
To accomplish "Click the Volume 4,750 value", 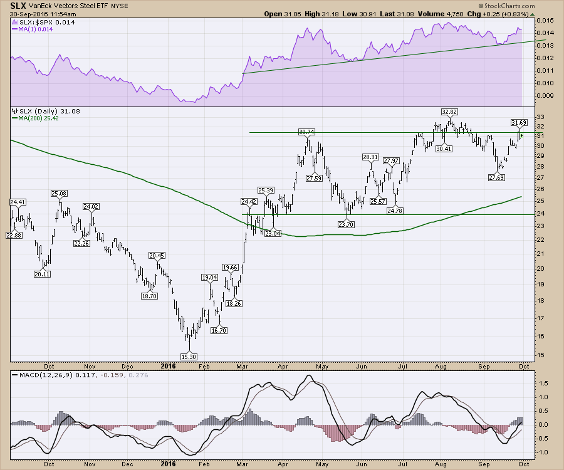I will click(x=441, y=14).
